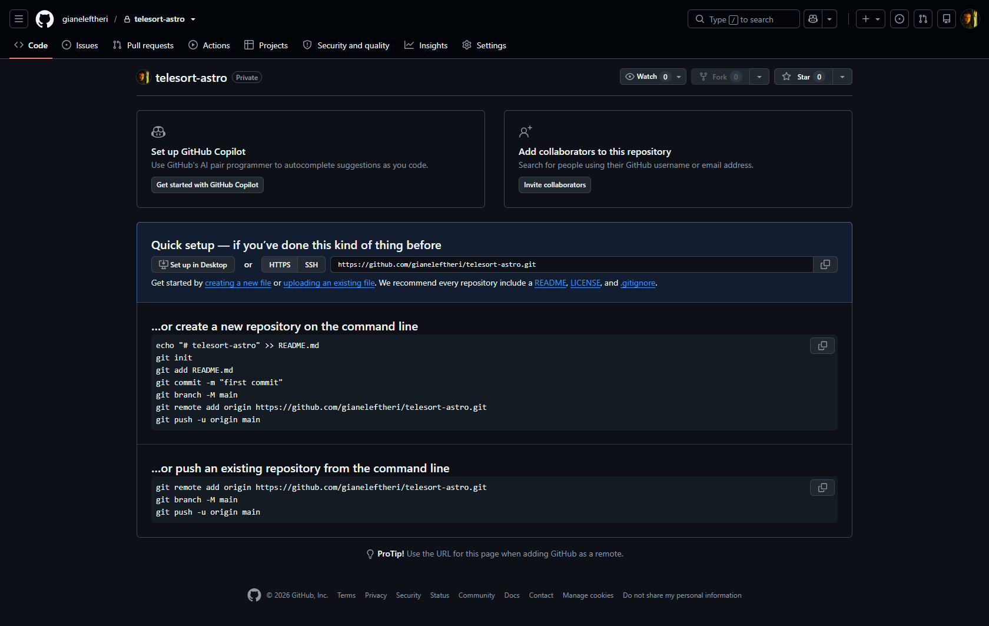Expand the Fork options dropdown arrow
The height and width of the screenshot is (626, 989).
759,77
